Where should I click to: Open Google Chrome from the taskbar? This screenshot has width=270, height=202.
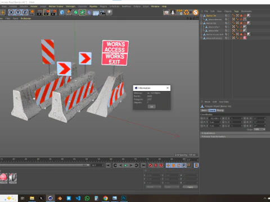[x=106, y=198]
